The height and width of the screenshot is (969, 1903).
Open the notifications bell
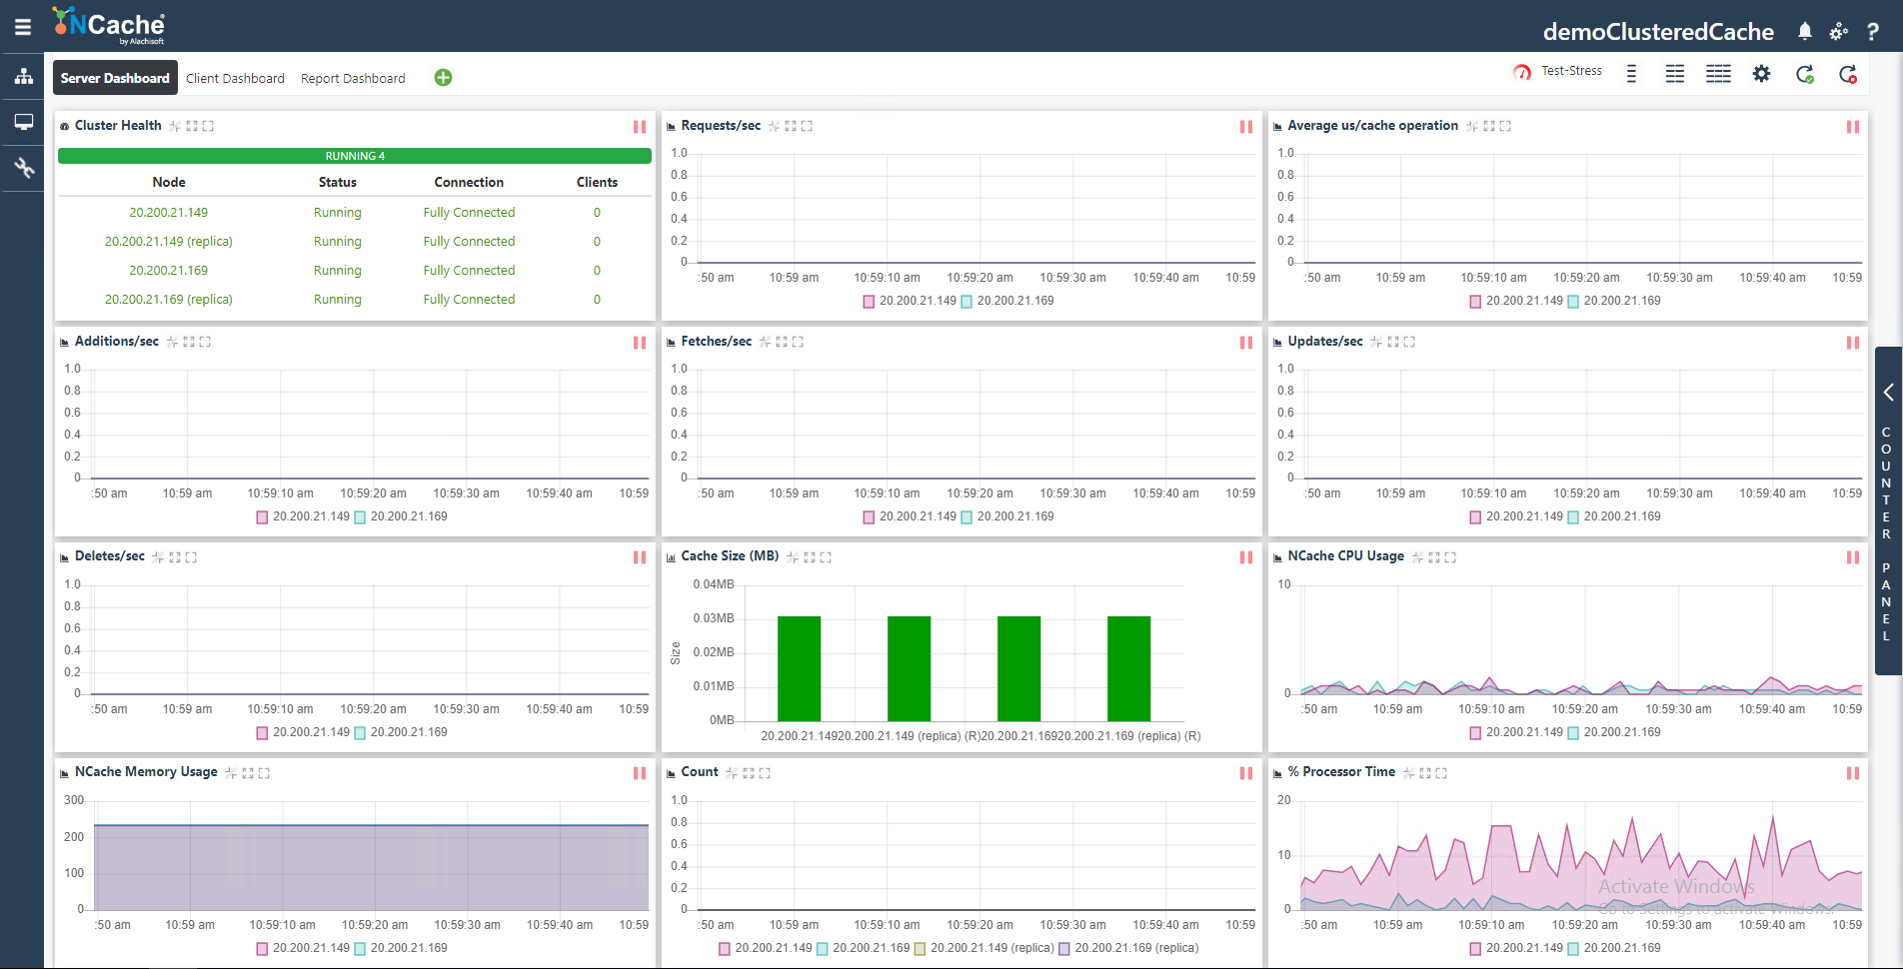tap(1804, 32)
